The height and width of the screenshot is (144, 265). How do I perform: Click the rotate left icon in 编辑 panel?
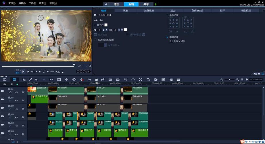(96, 20)
